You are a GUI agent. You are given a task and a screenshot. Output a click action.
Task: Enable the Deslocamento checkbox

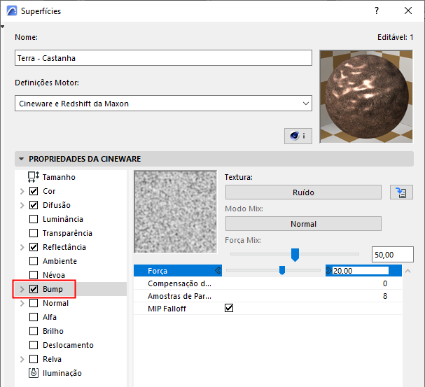coord(34,345)
